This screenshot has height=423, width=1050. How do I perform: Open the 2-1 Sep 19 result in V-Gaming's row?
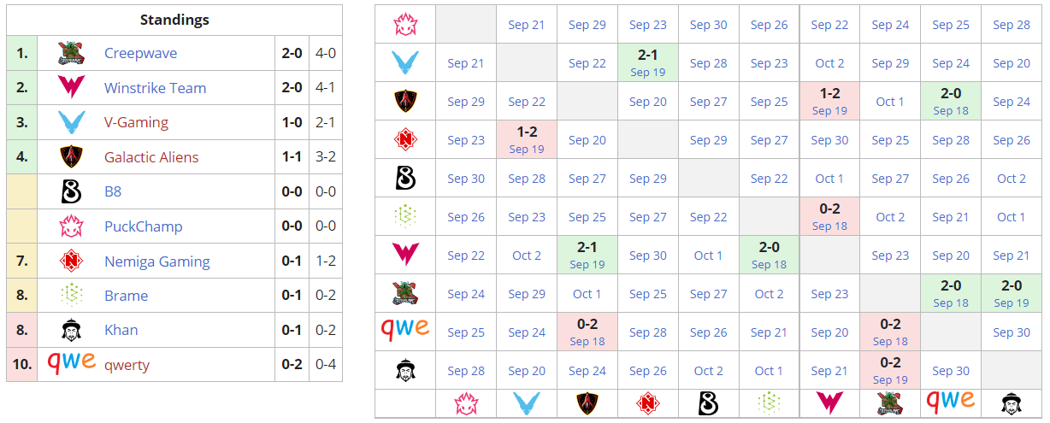pos(647,62)
